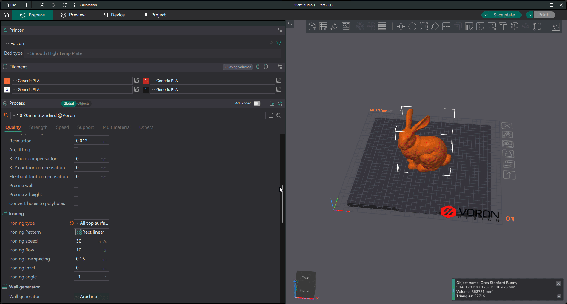Click the Flushing volumes button

click(x=238, y=67)
